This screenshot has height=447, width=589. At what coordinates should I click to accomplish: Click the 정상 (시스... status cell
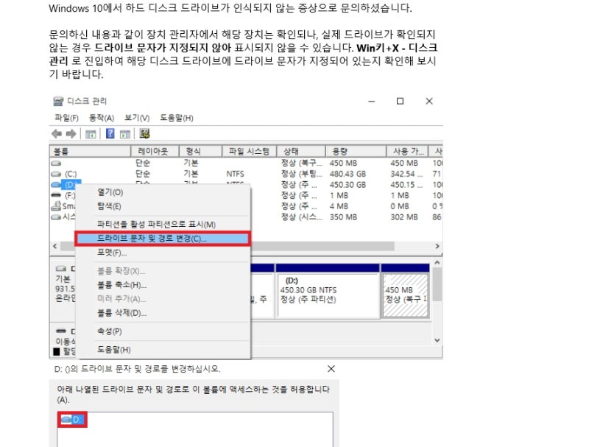tap(302, 217)
